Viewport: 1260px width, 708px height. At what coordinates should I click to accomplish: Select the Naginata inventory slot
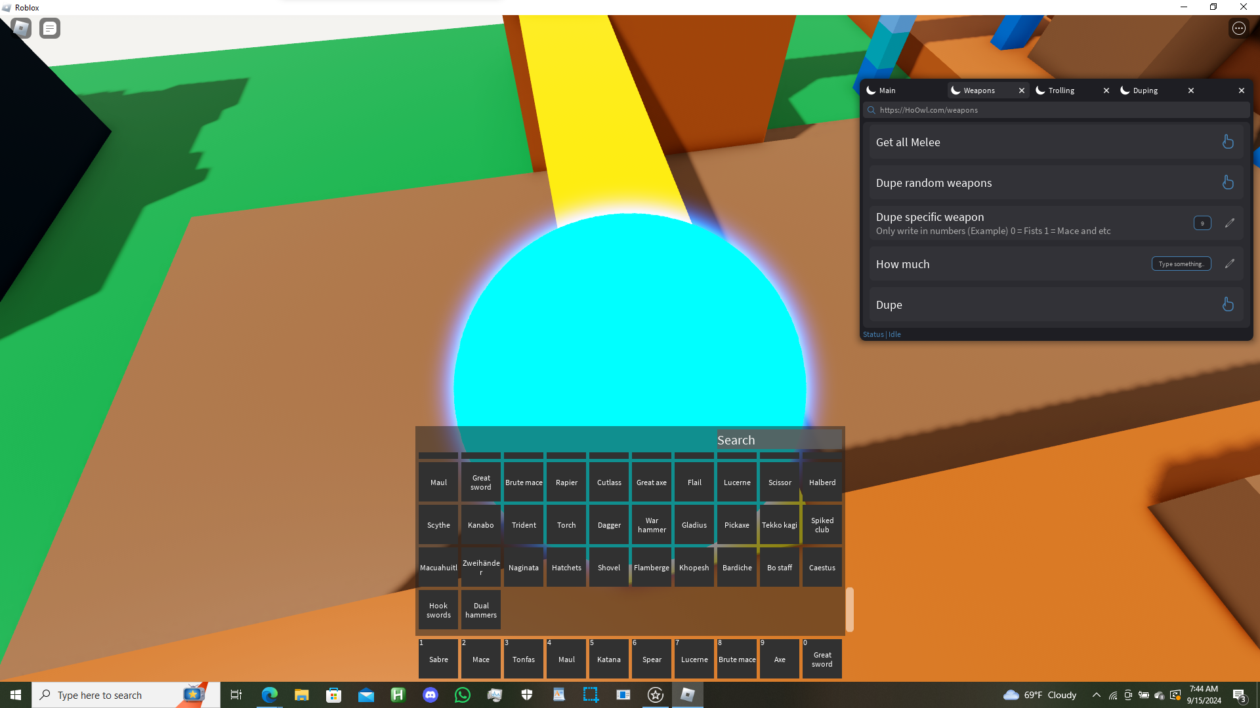(x=524, y=568)
